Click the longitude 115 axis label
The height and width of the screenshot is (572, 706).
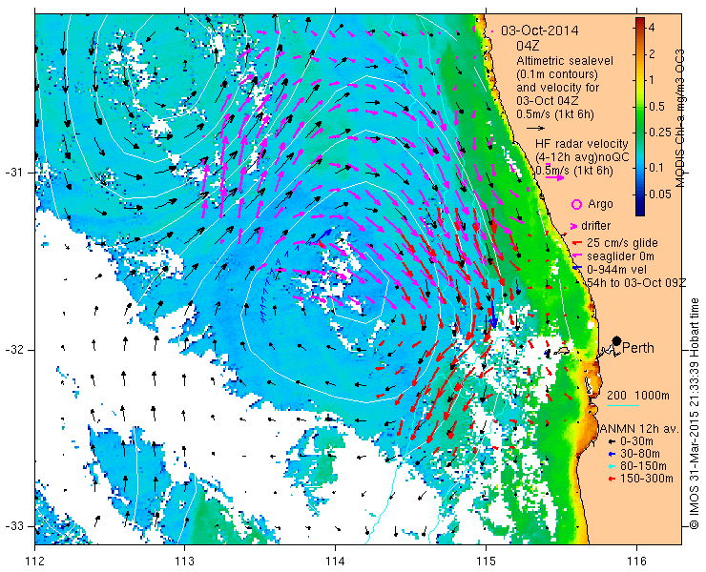click(x=486, y=562)
